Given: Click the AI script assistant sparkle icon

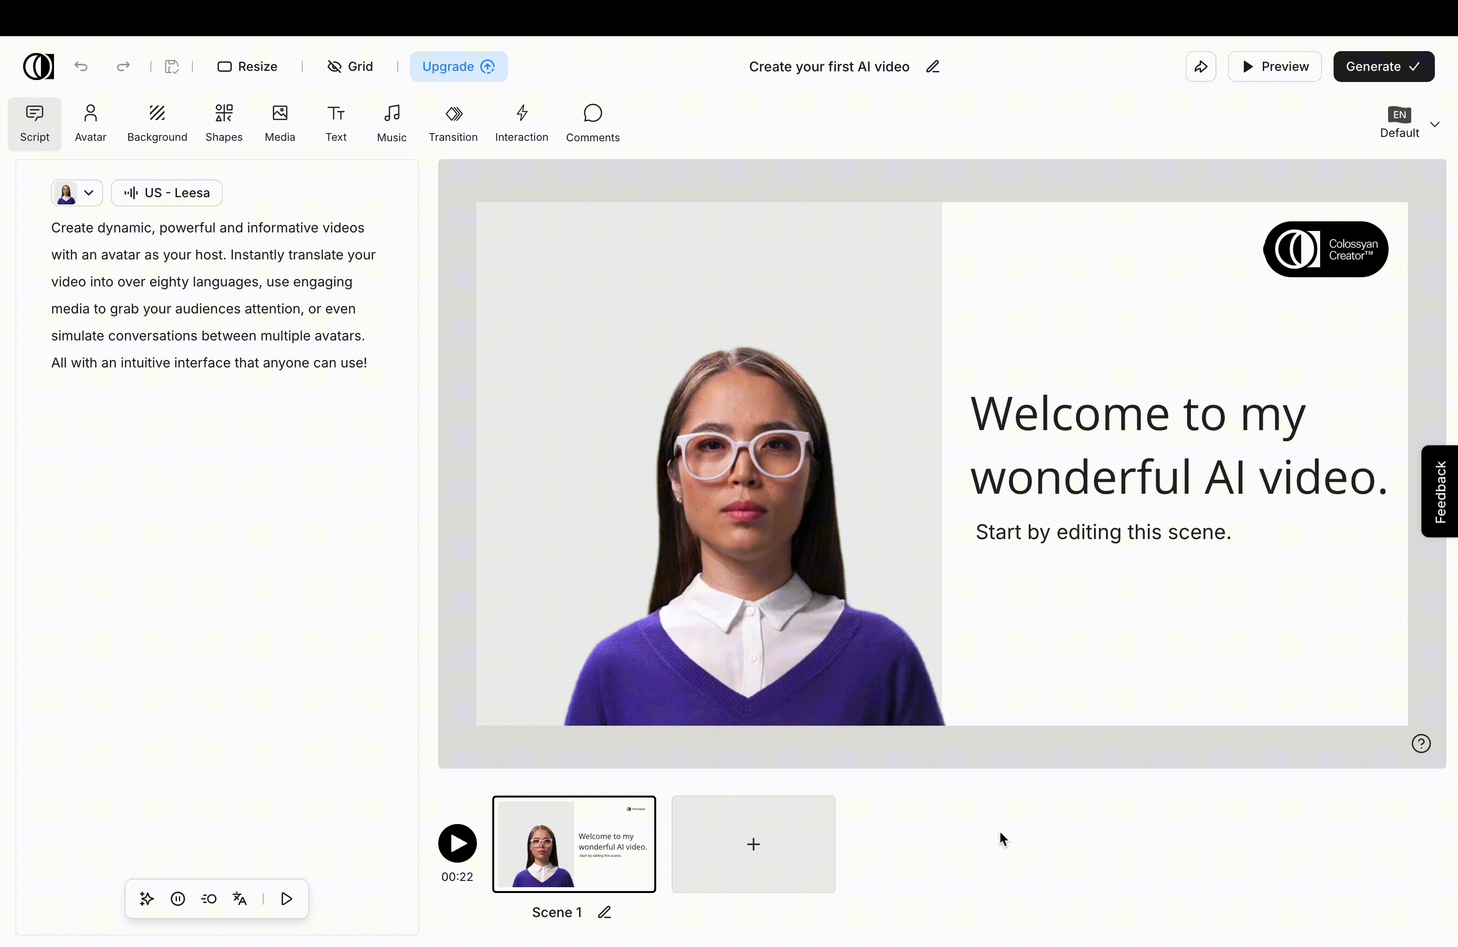Looking at the screenshot, I should click(147, 899).
